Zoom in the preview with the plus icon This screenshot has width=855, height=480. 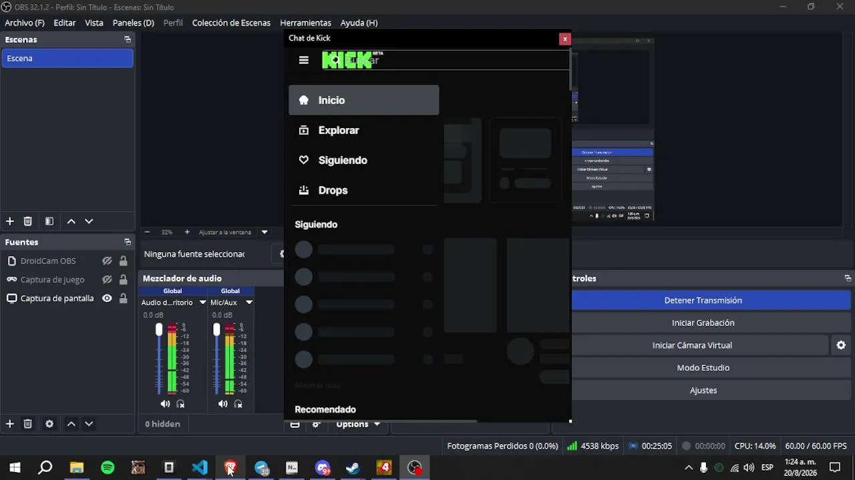(187, 232)
